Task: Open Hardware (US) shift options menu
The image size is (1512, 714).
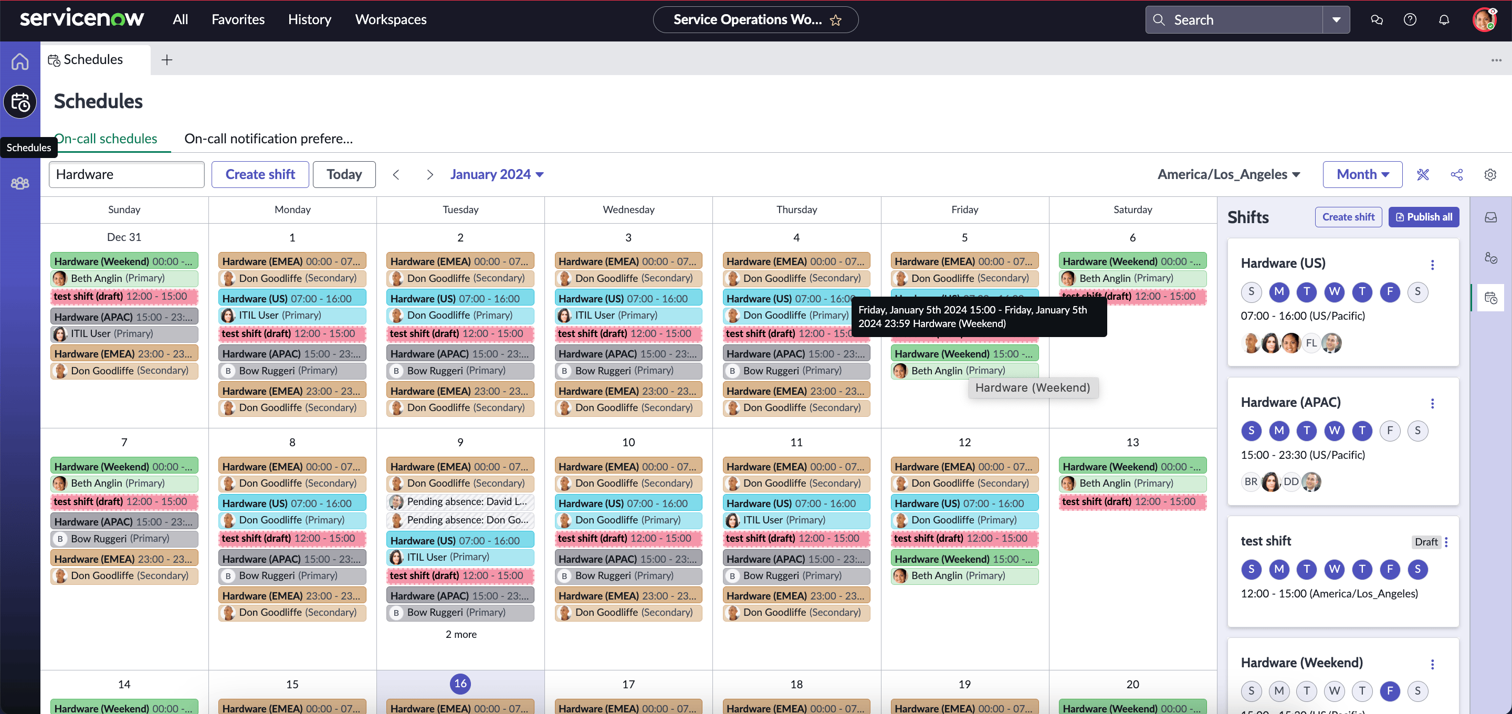Action: point(1432,265)
